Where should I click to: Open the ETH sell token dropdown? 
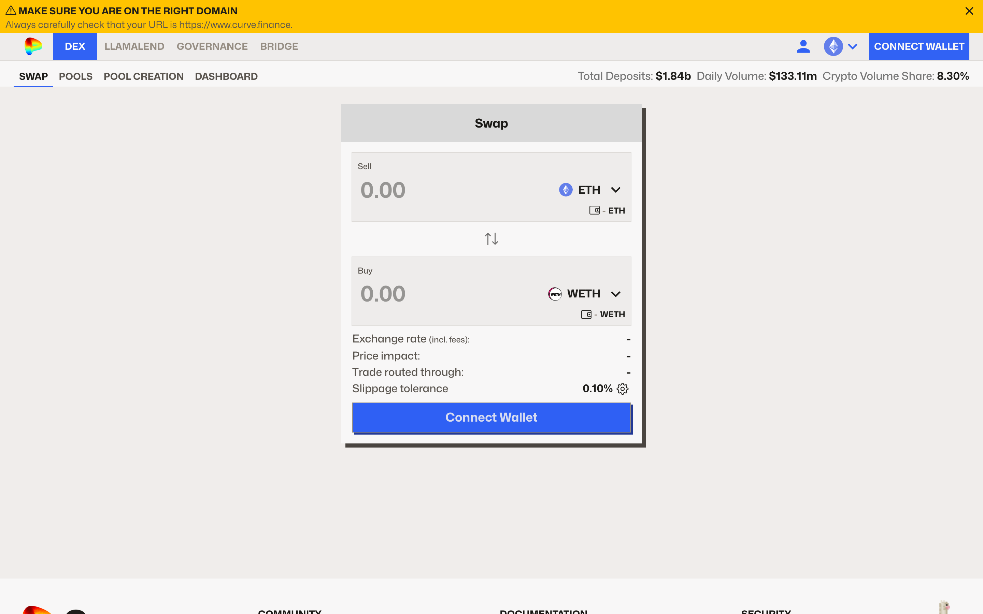point(615,190)
